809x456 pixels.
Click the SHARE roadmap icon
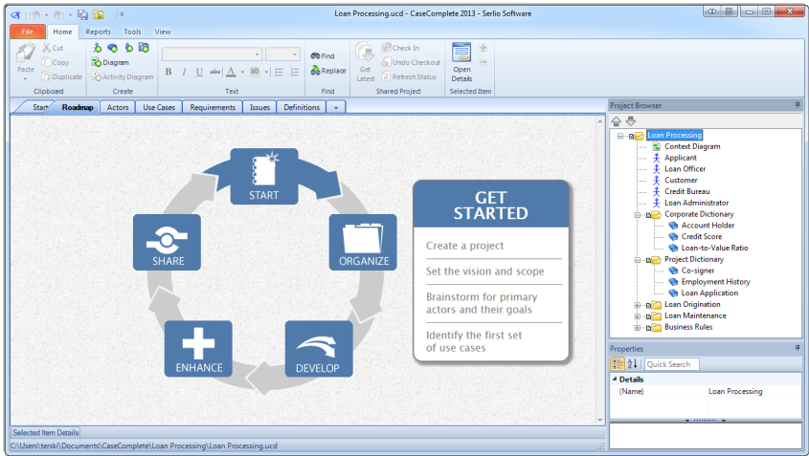click(167, 242)
